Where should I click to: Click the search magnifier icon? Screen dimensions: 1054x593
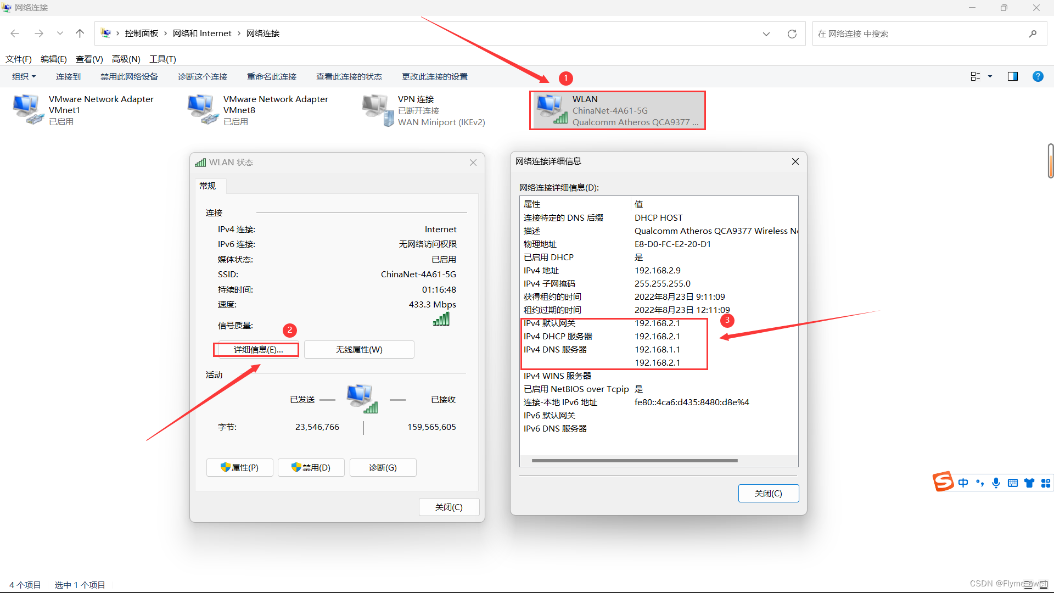[x=1033, y=33]
